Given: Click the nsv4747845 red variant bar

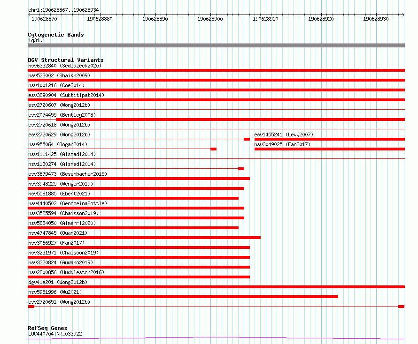Looking at the screenshot, I should click(x=144, y=238).
